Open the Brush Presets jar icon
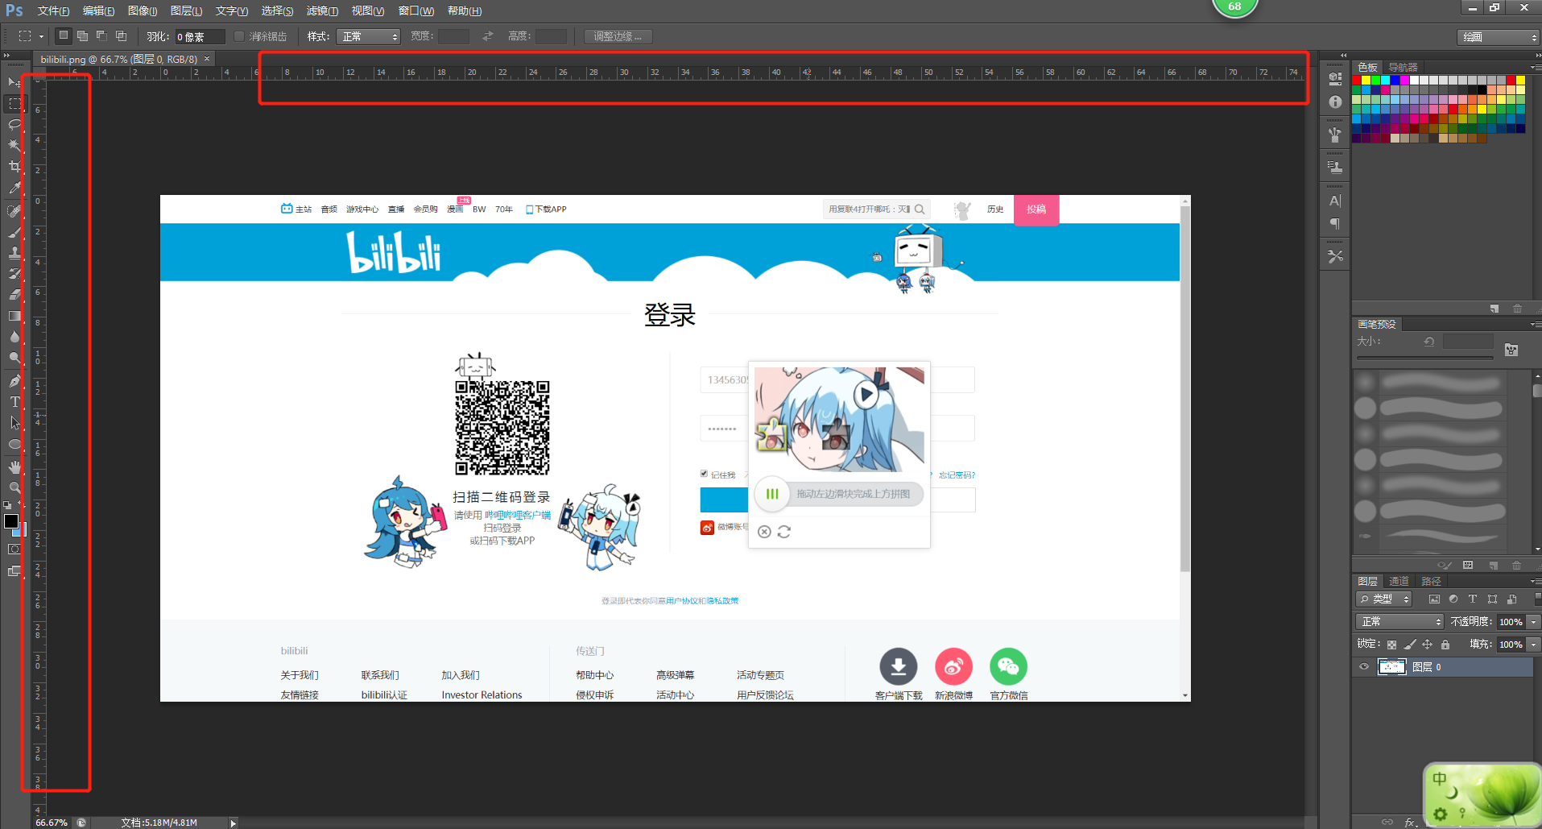Image resolution: width=1542 pixels, height=829 pixels. (1335, 135)
